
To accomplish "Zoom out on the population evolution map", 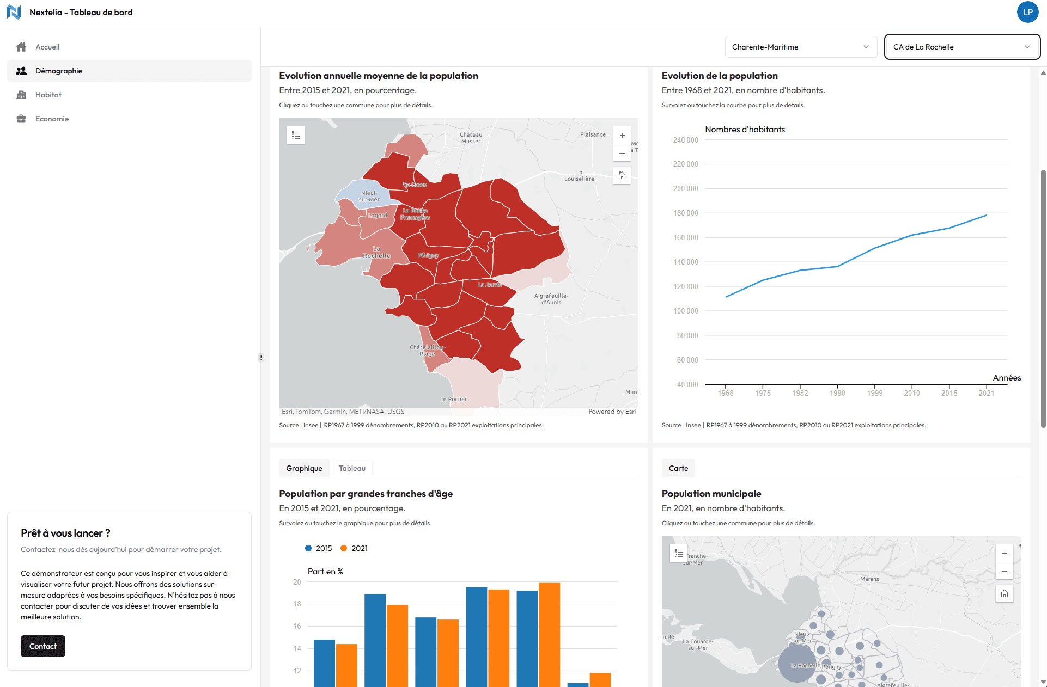I will coord(622,153).
